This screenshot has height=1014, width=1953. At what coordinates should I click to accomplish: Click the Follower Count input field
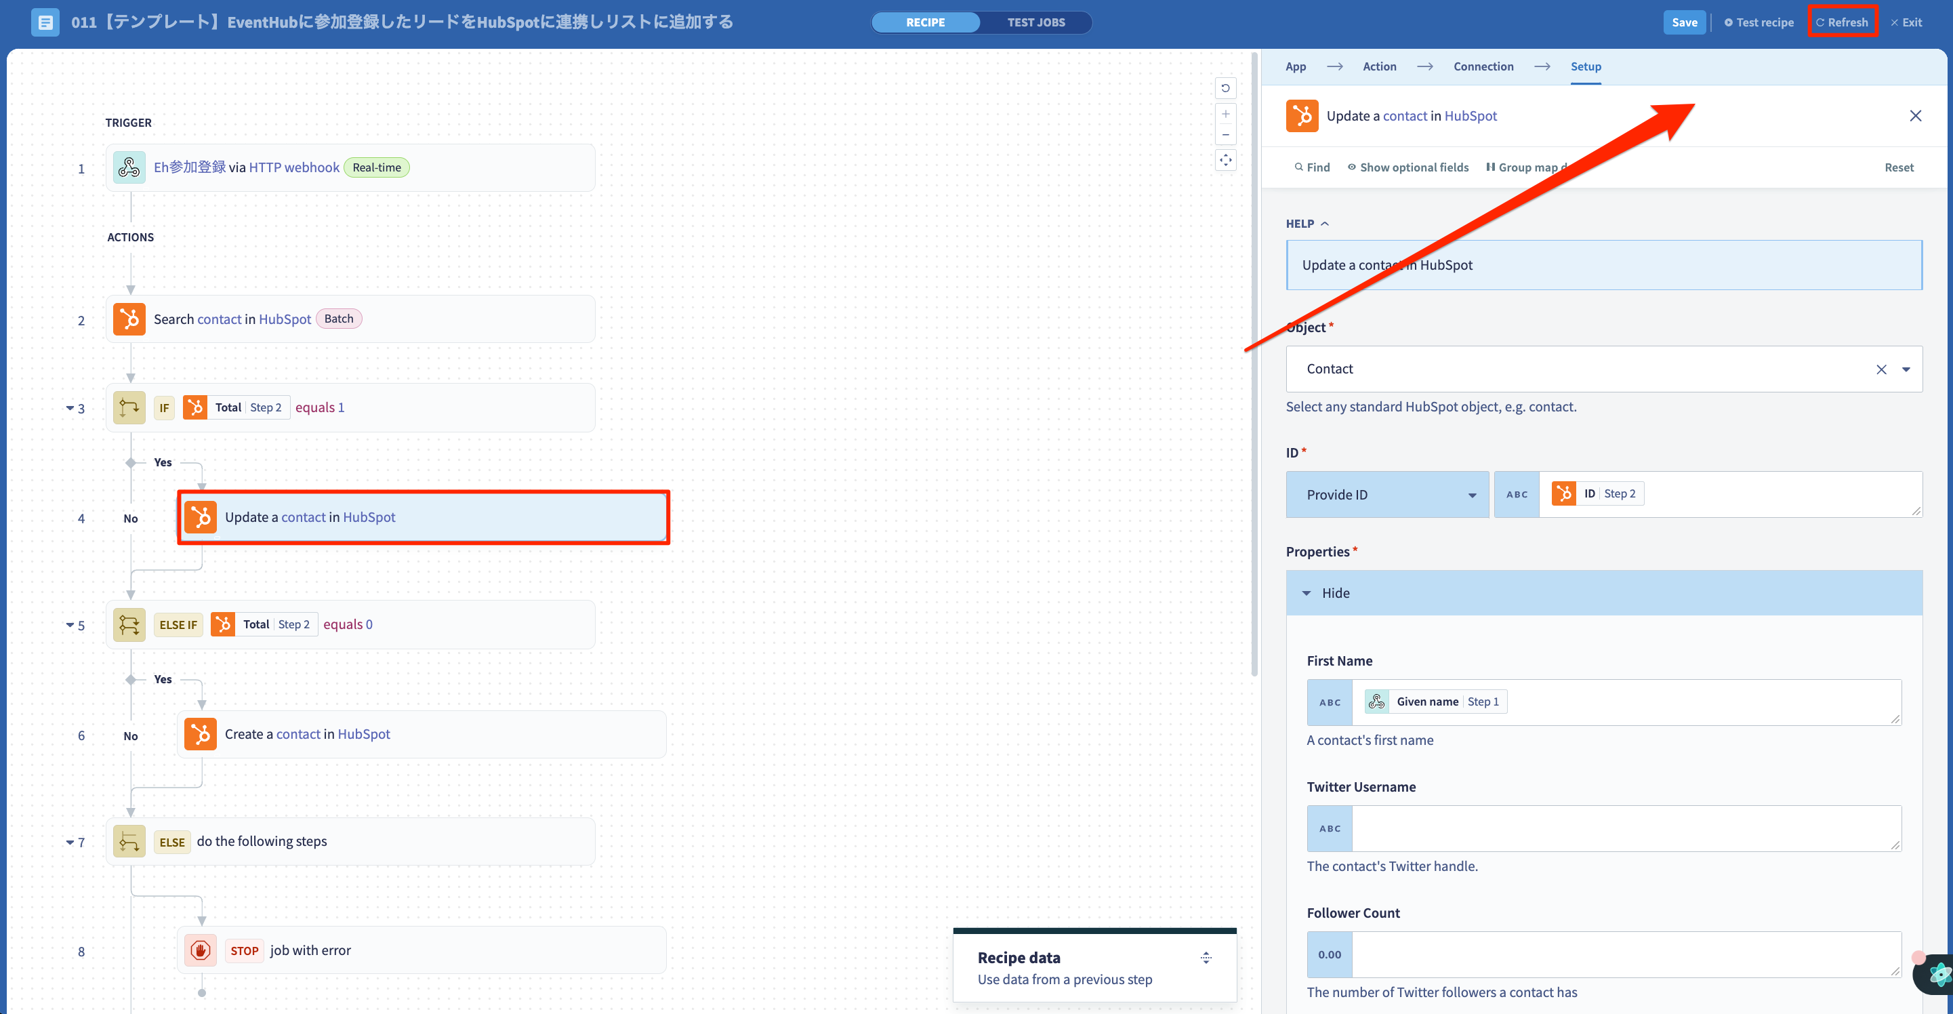point(1626,954)
